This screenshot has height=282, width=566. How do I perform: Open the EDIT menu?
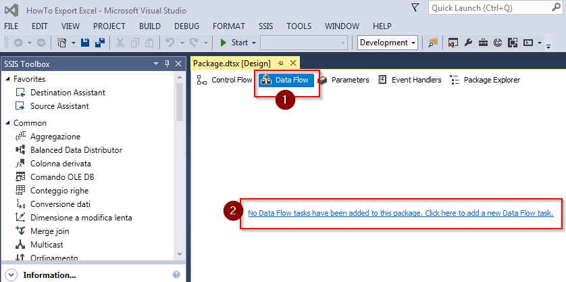[39, 26]
